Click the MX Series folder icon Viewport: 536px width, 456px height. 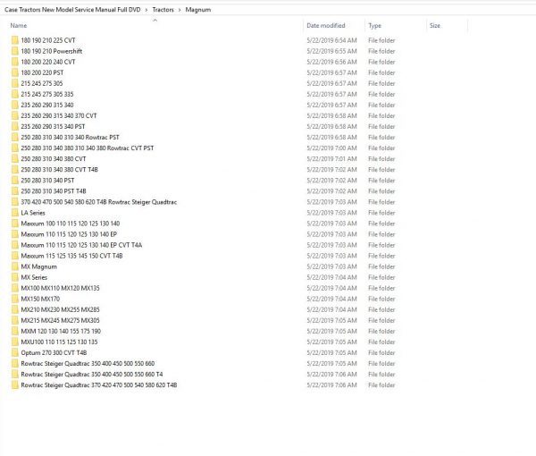(14, 277)
